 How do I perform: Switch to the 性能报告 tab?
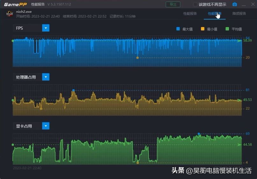[190, 14]
